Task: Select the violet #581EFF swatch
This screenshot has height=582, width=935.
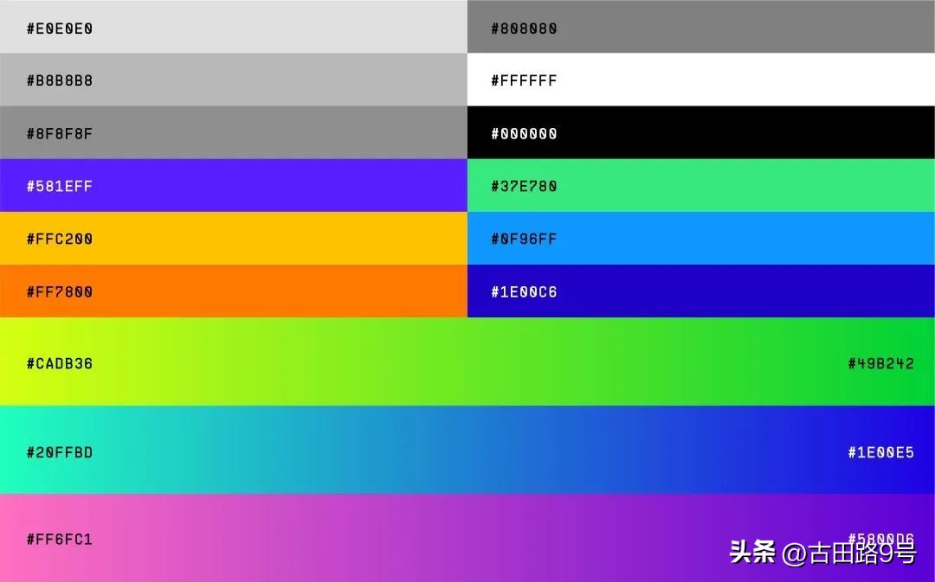Action: click(233, 185)
